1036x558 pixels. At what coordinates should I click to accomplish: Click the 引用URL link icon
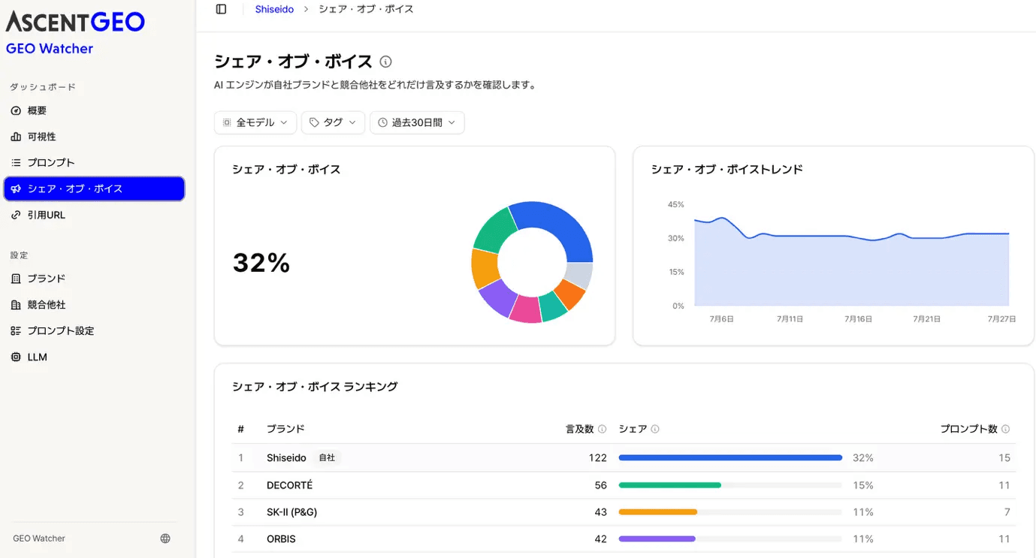[16, 215]
